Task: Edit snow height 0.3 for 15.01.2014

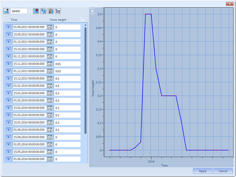Action: (x=68, y=93)
